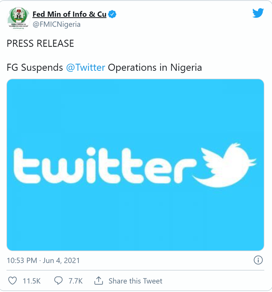Image resolution: width=272 pixels, height=292 pixels.
Task: Open the Twitter info circle icon
Action: pyautogui.click(x=258, y=260)
